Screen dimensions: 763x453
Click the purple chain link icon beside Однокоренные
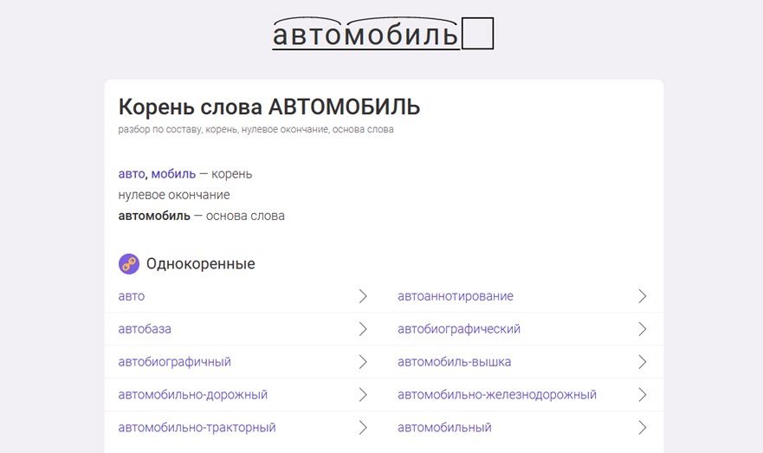tap(129, 263)
